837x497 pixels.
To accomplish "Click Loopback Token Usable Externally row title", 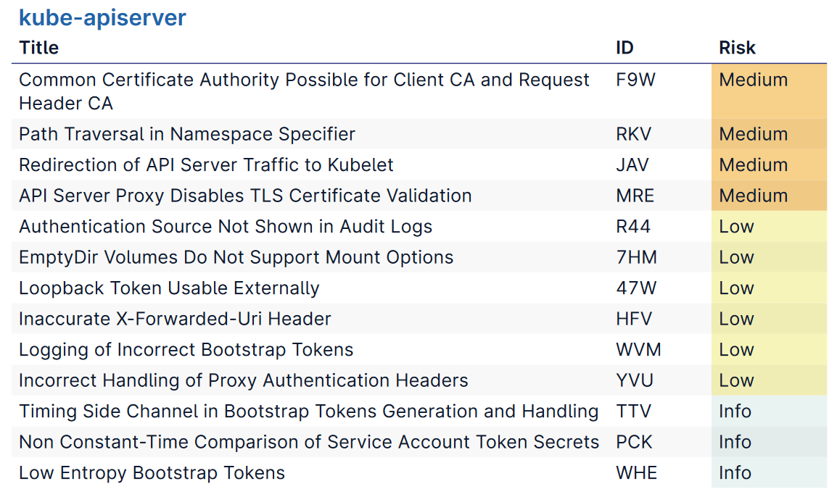I will 169,288.
